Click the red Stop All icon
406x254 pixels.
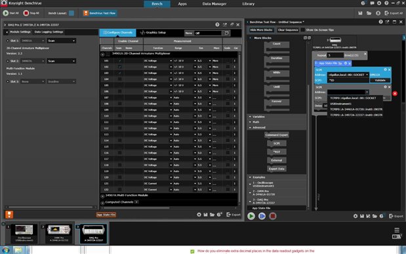[x=26, y=13]
